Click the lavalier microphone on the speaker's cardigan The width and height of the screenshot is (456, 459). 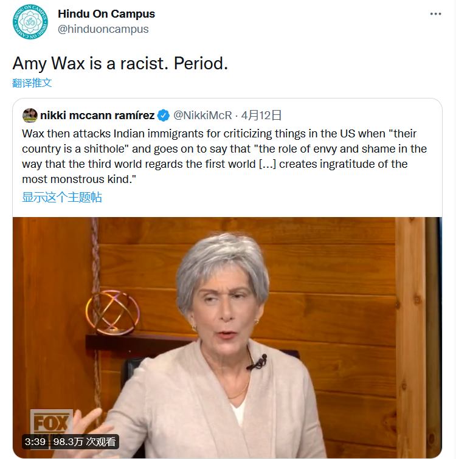coord(257,362)
